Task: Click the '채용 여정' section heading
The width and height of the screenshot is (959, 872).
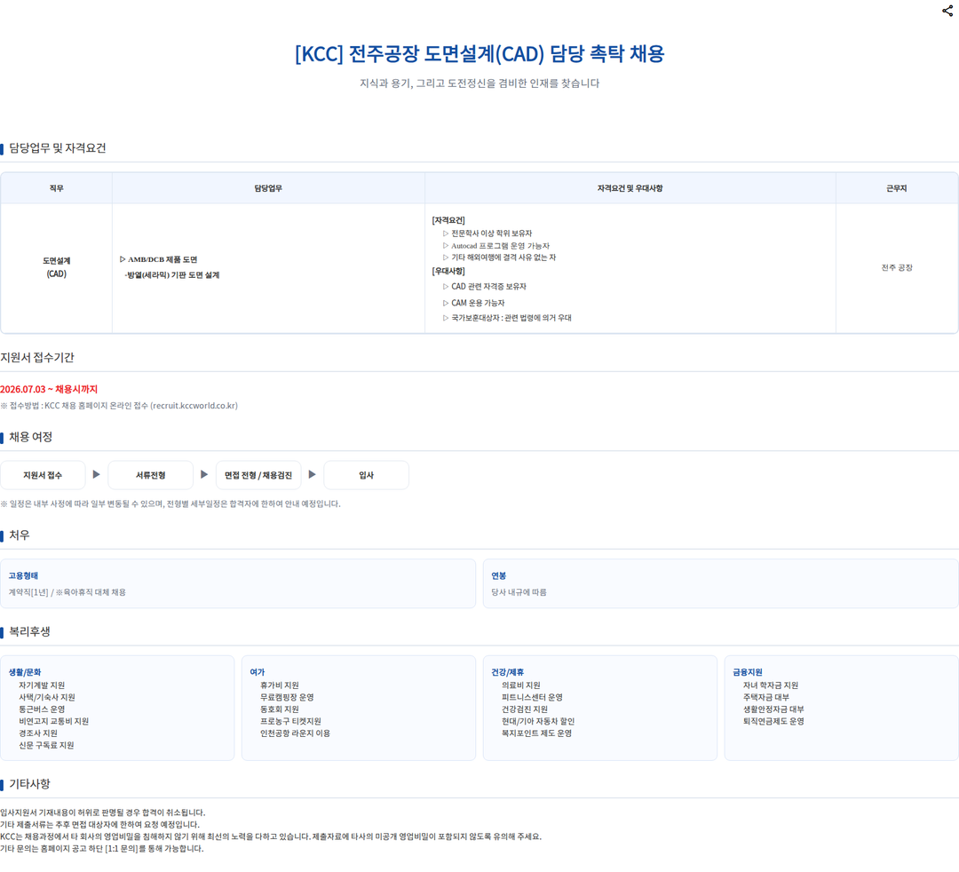Action: pos(30,437)
